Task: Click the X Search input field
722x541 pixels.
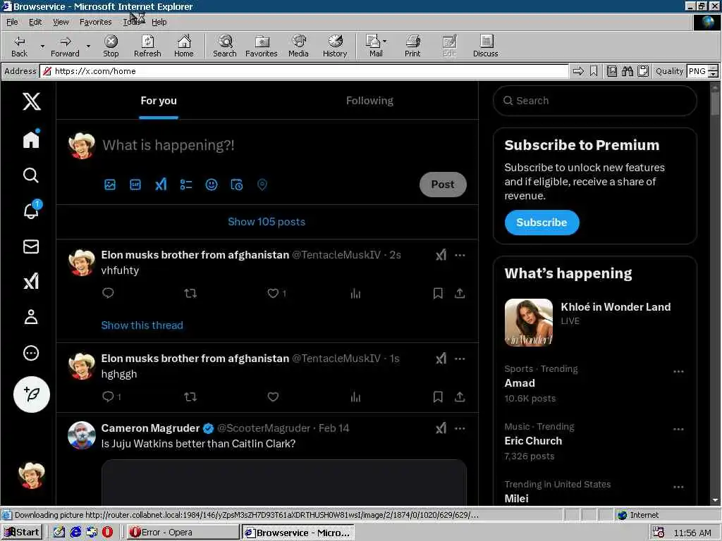Action: (594, 101)
